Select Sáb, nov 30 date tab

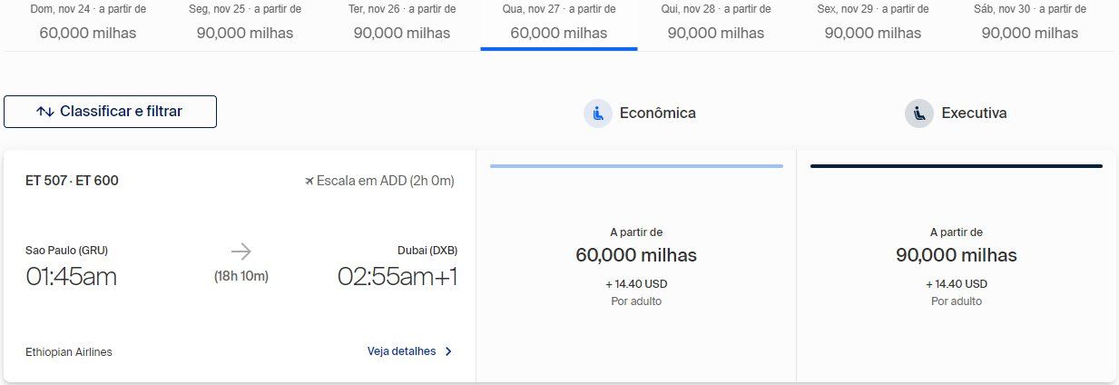click(x=1030, y=23)
